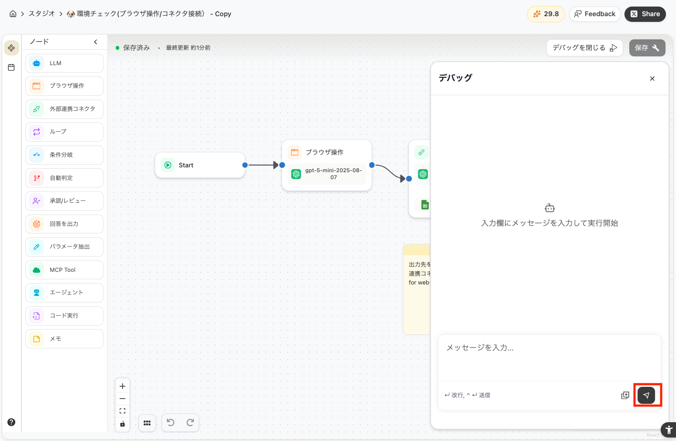Open the attach/insert icon beside the send button
This screenshot has height=441, width=676.
click(x=625, y=395)
